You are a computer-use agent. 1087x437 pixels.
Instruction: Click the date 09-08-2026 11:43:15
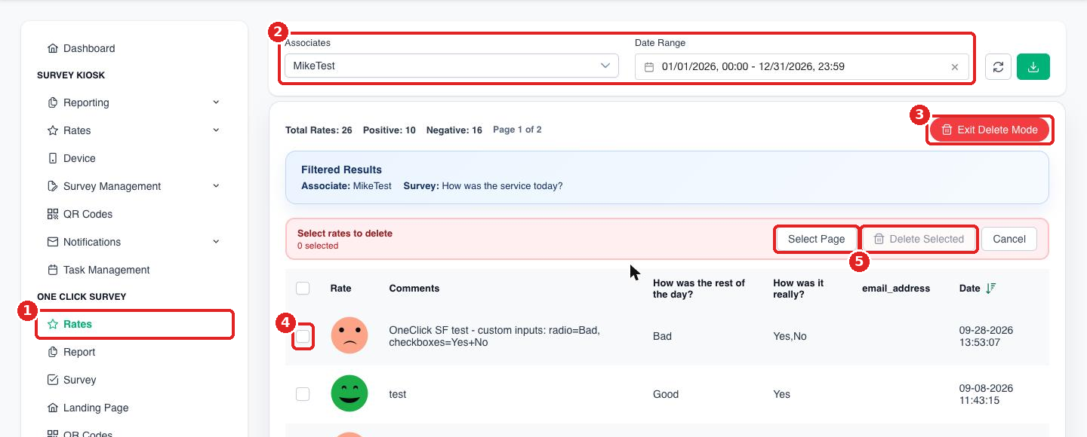pos(986,394)
